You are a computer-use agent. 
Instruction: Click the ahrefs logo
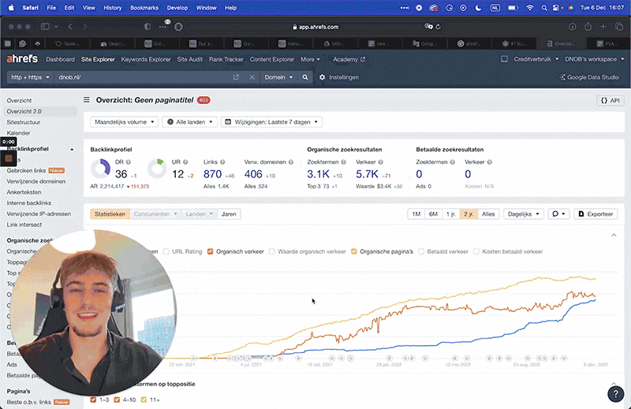[22, 59]
